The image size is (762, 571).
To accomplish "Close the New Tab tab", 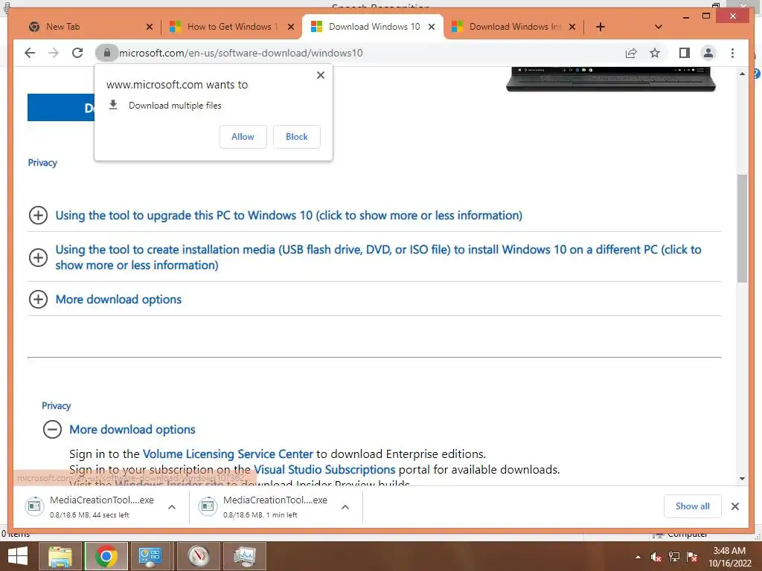I will (x=149, y=27).
